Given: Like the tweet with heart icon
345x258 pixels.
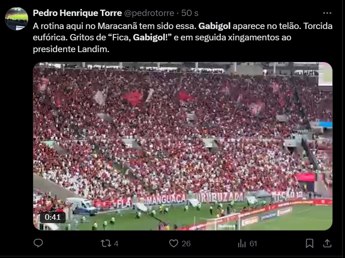Looking at the screenshot, I should pyautogui.click(x=174, y=243).
